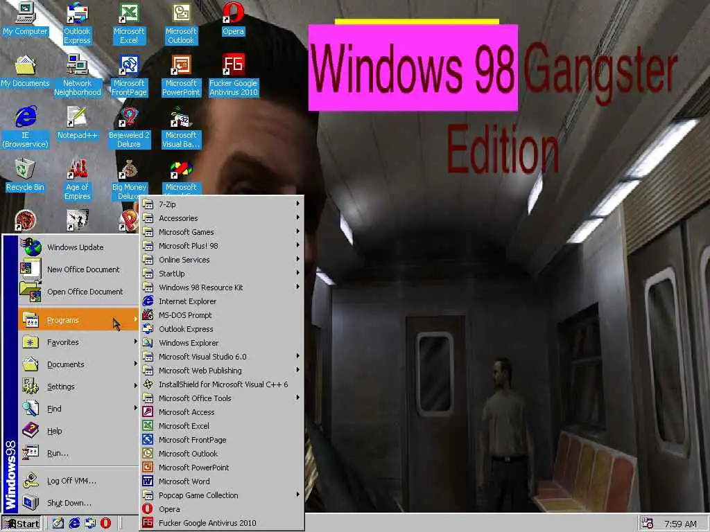Expand the Online Services folder
This screenshot has width=710, height=532.
(x=222, y=260)
